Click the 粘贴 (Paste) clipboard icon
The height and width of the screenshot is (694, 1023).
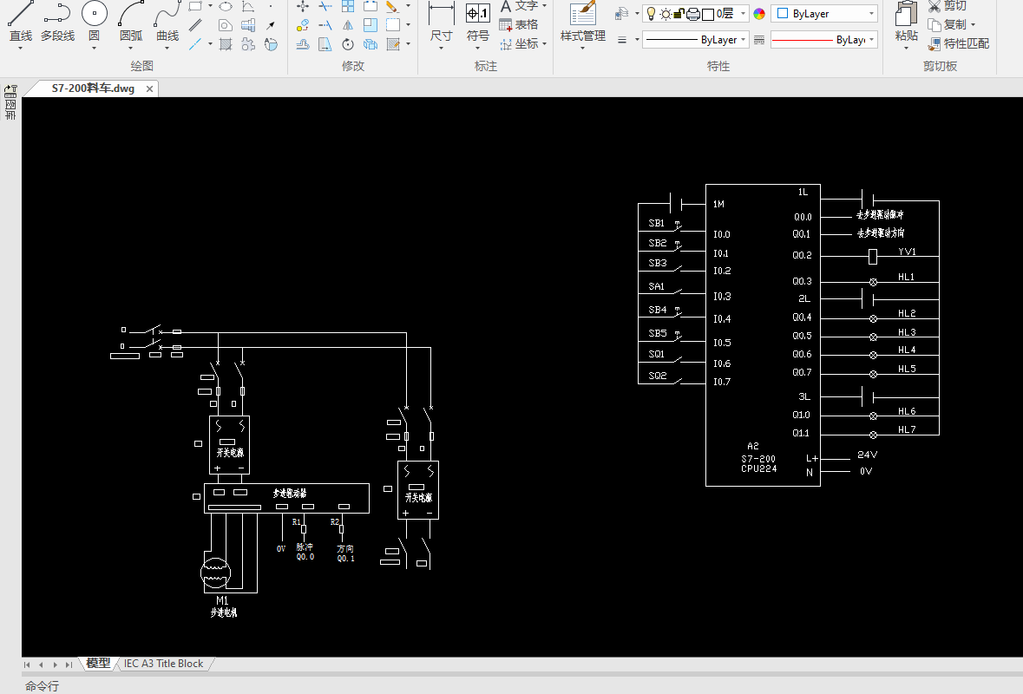(x=906, y=23)
